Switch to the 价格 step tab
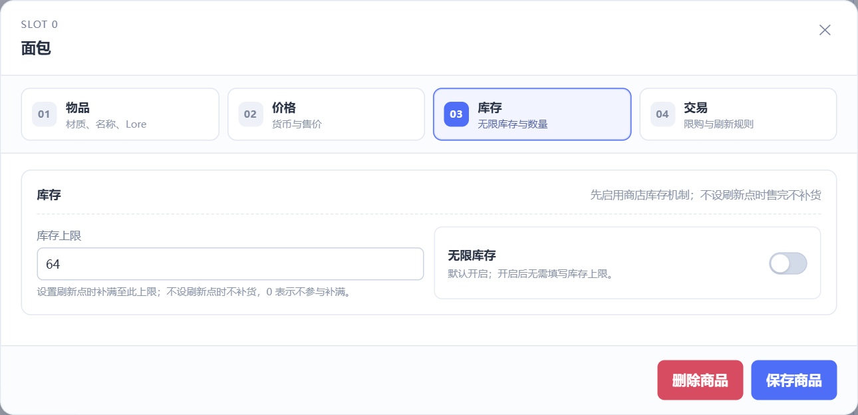This screenshot has width=858, height=415. click(326, 114)
